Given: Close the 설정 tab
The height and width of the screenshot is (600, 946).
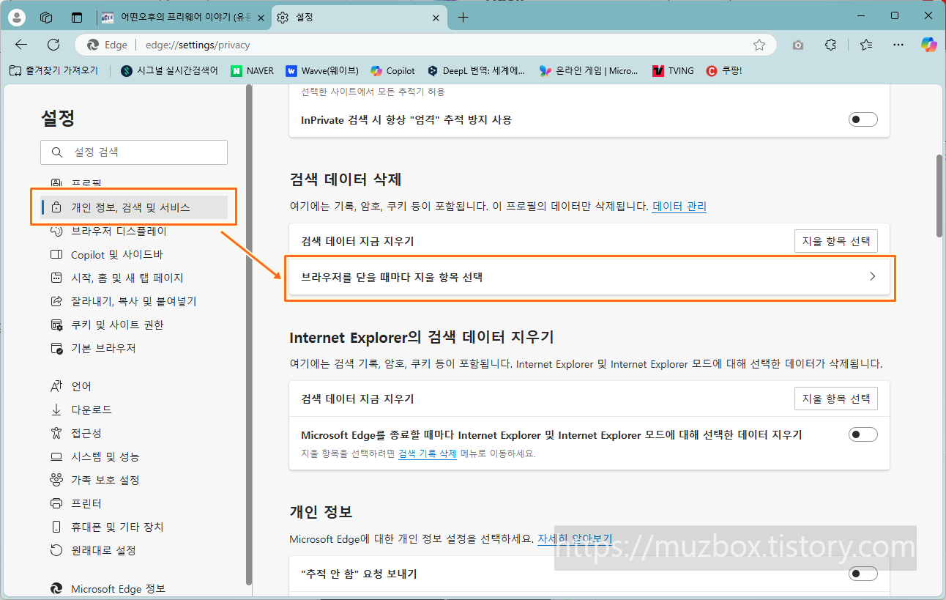Looking at the screenshot, I should 436,18.
